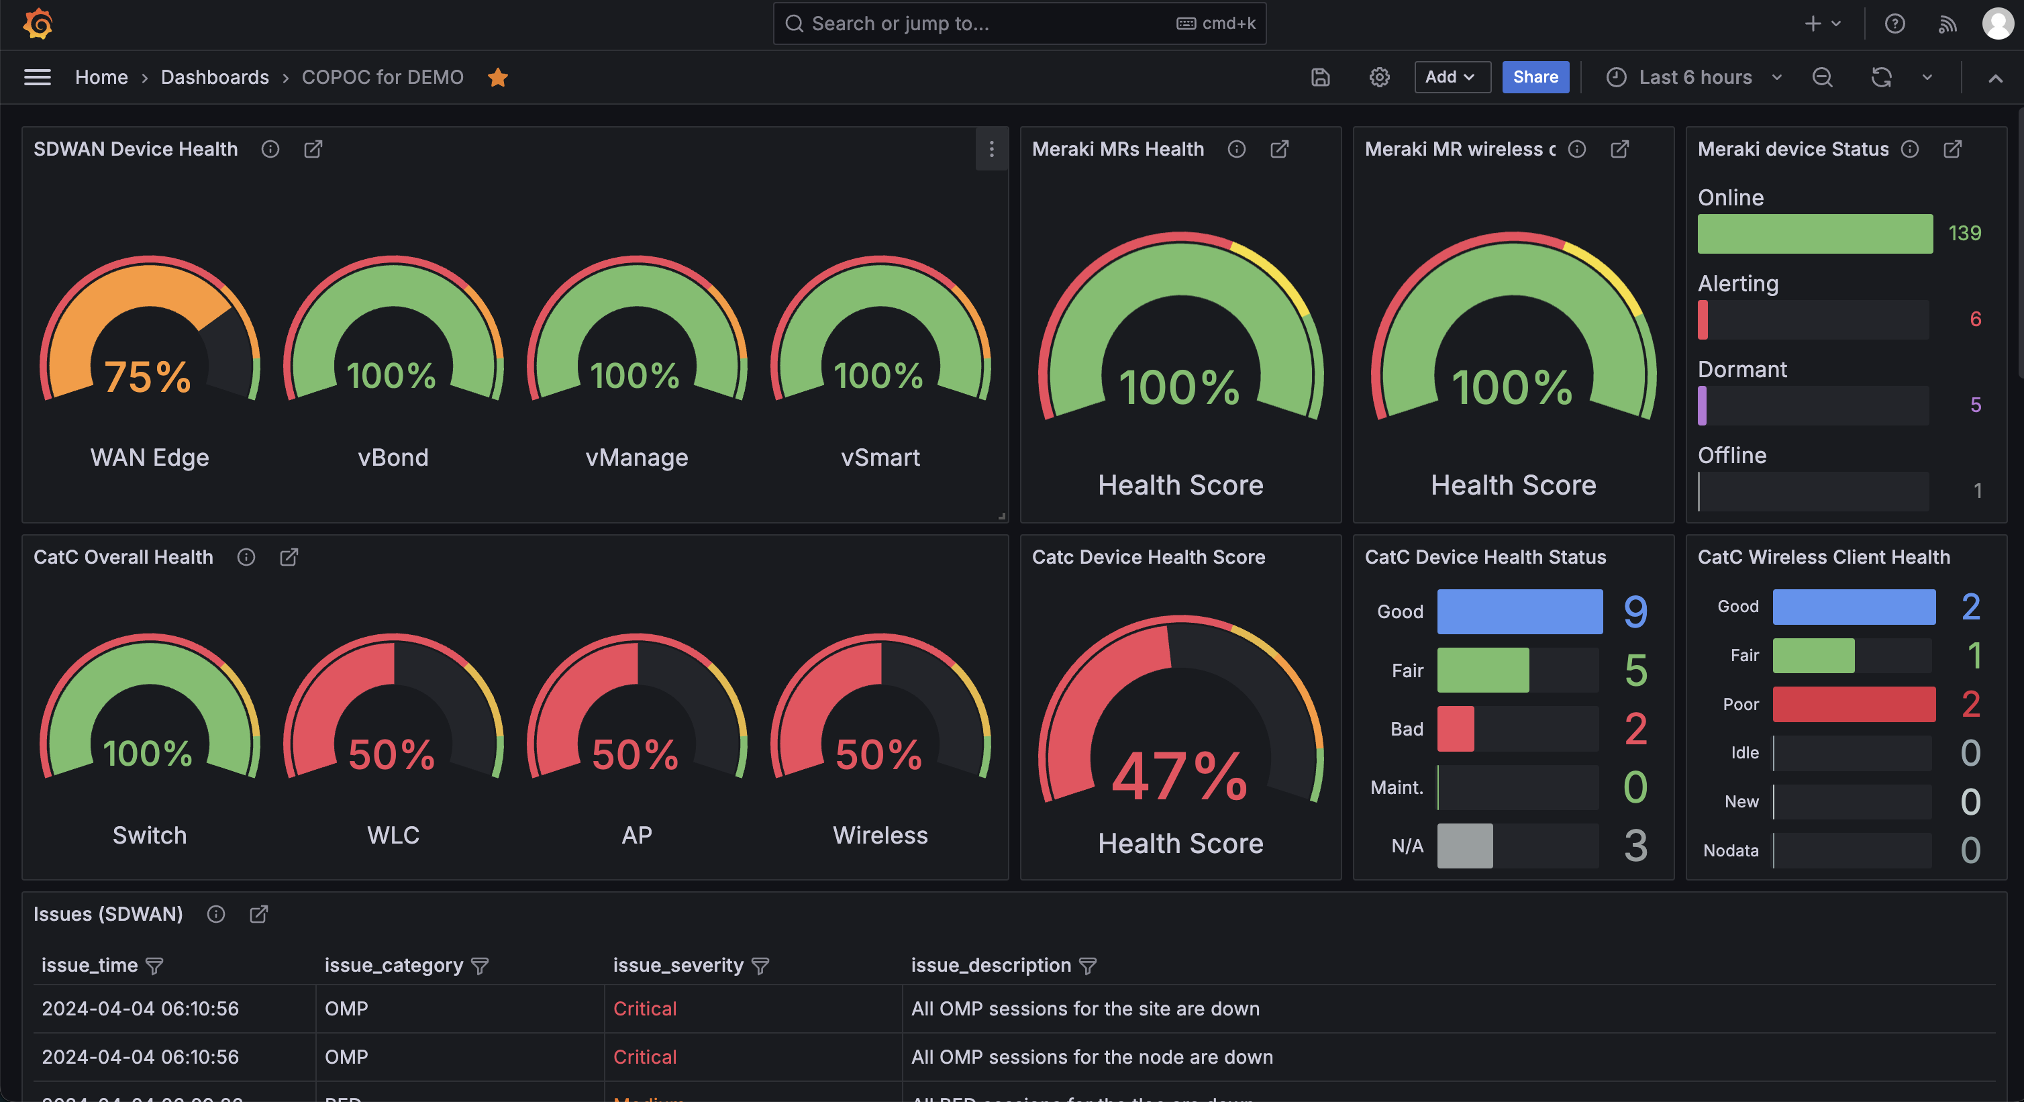This screenshot has height=1102, width=2024.
Task: Open the Add dropdown
Action: point(1451,77)
